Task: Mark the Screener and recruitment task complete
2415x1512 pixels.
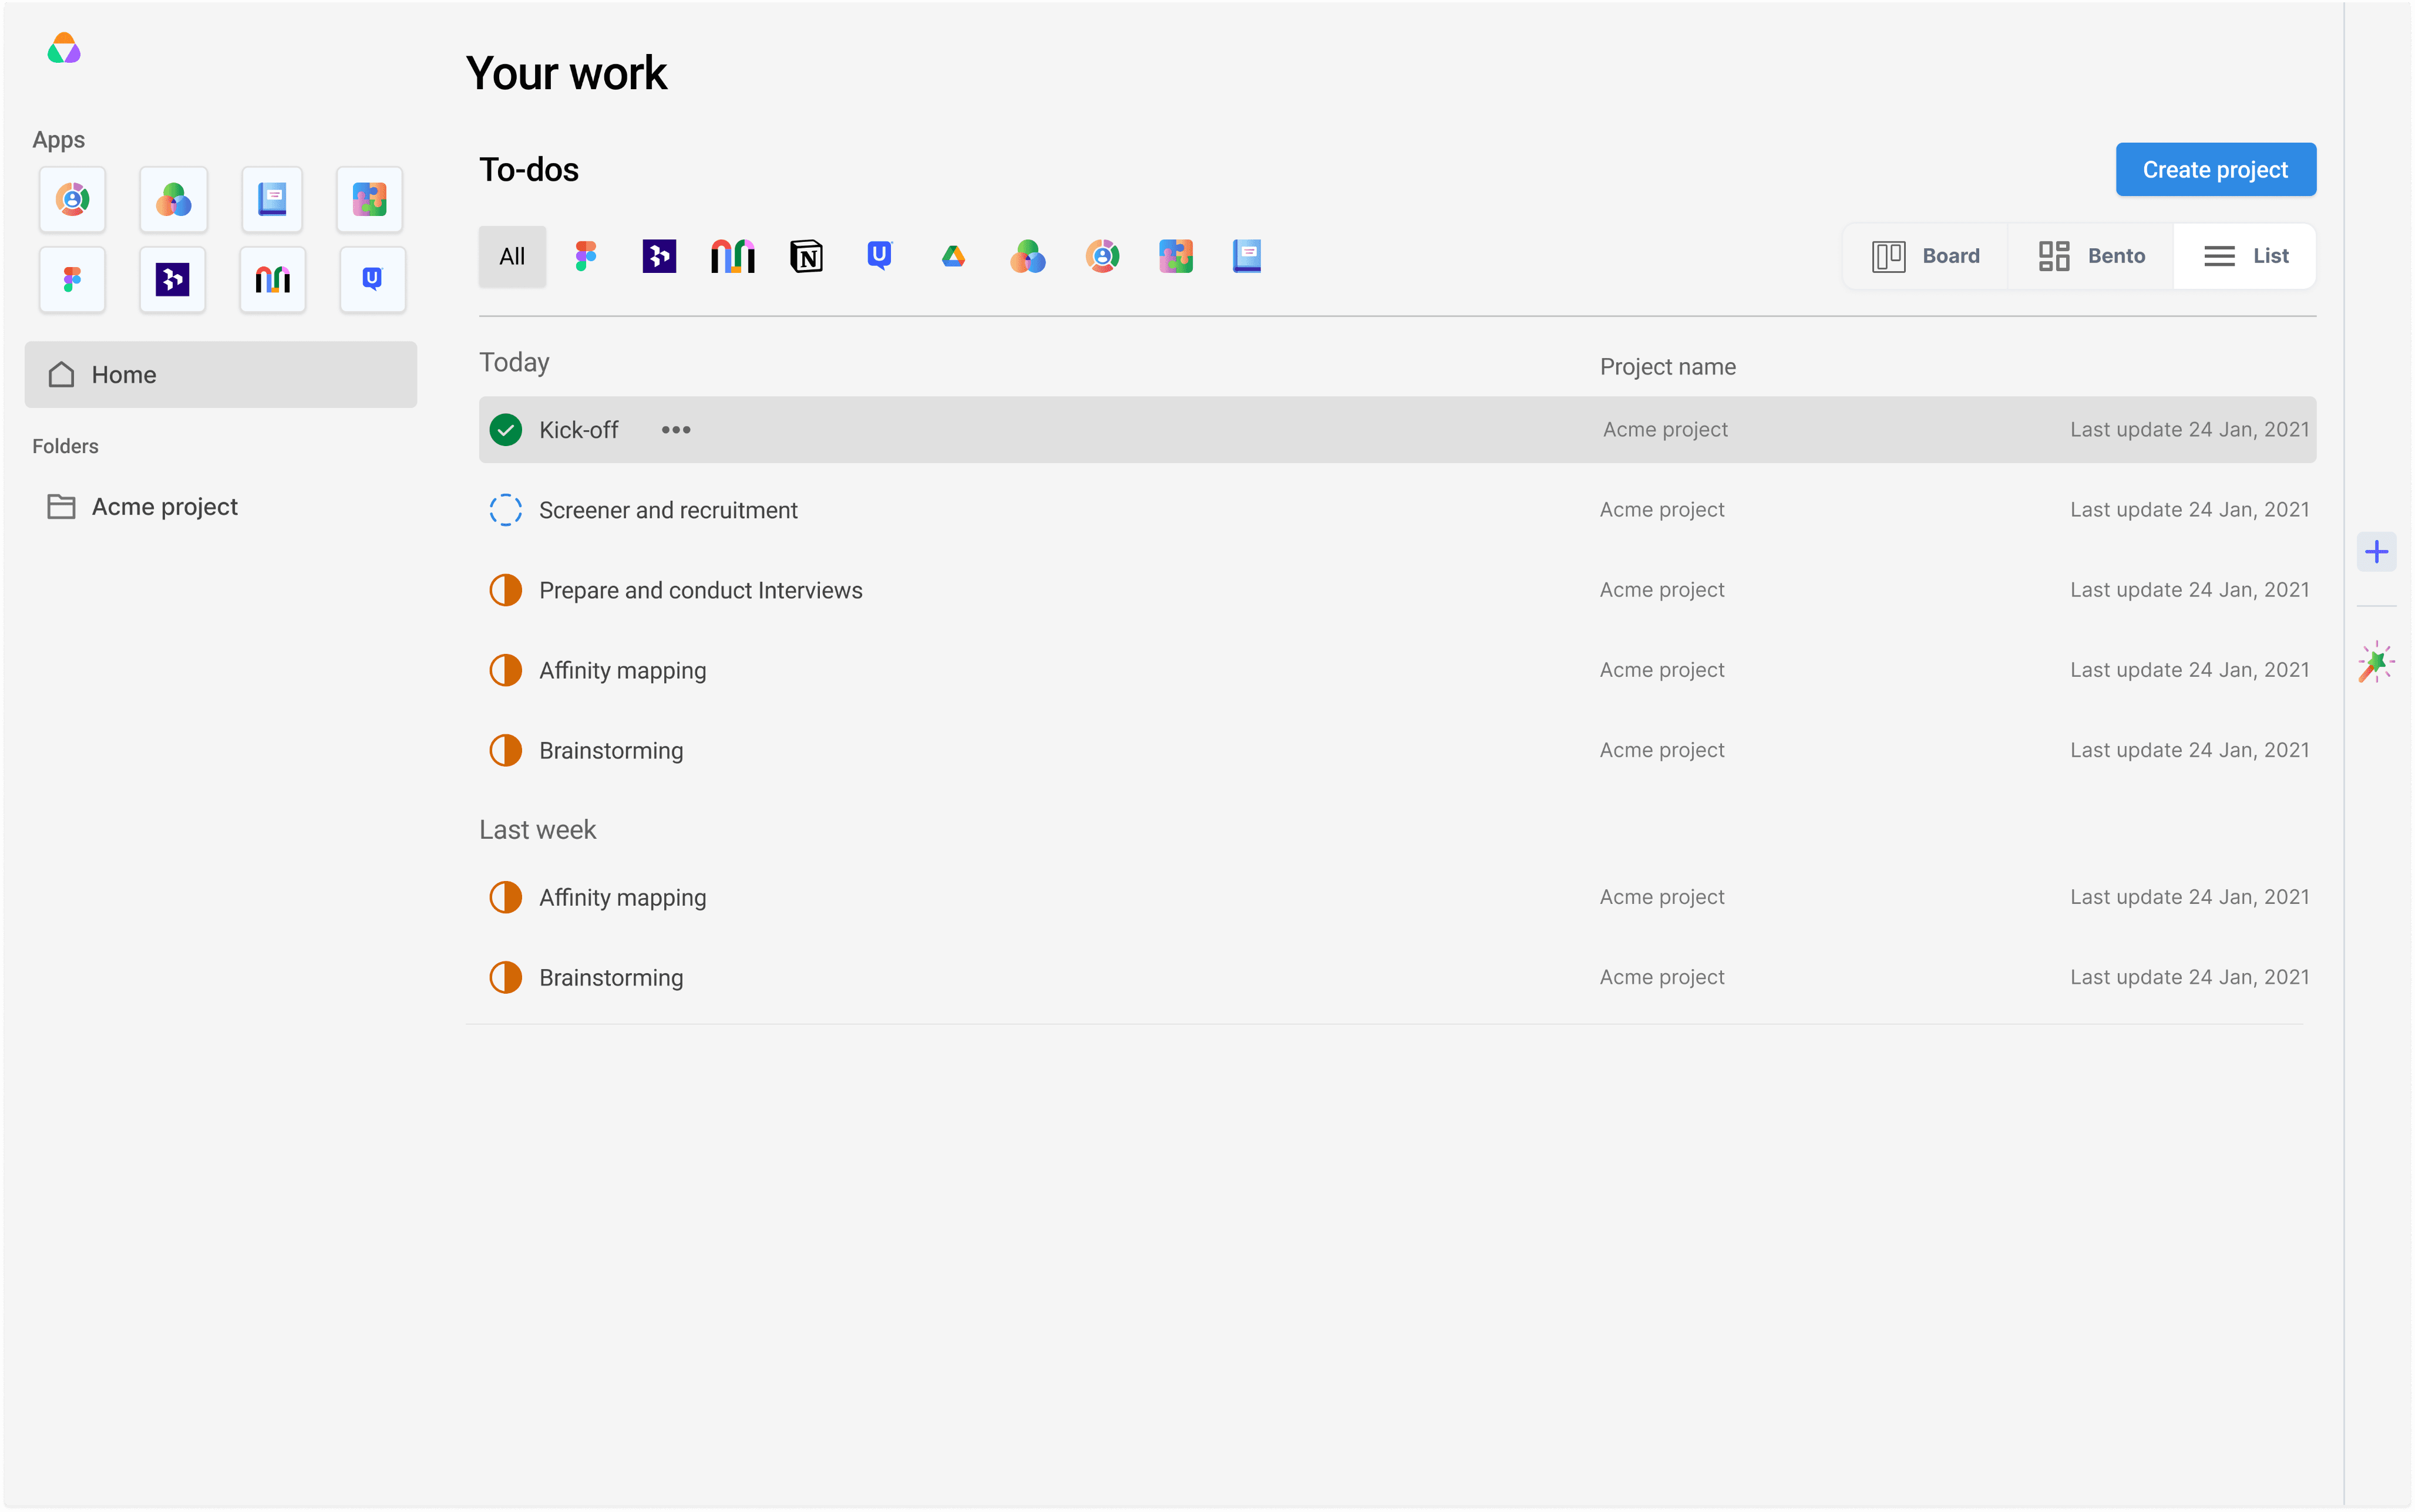Action: tap(506, 510)
